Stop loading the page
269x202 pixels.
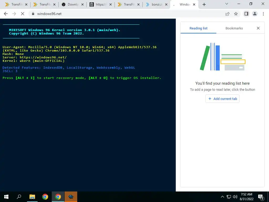click(x=23, y=14)
